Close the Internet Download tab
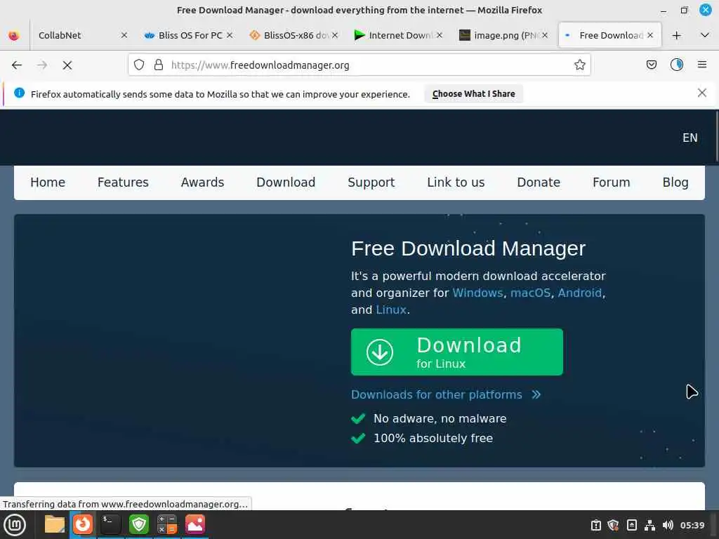The height and width of the screenshot is (539, 719). click(x=440, y=35)
